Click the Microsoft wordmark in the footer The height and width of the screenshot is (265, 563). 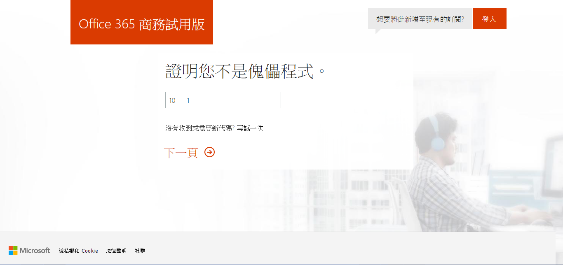35,250
